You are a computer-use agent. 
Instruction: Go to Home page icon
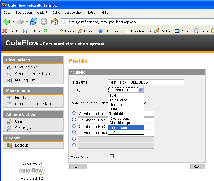click(54, 21)
